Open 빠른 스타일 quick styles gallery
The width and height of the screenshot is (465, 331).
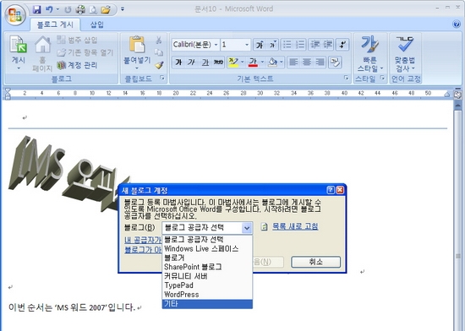tap(369, 54)
